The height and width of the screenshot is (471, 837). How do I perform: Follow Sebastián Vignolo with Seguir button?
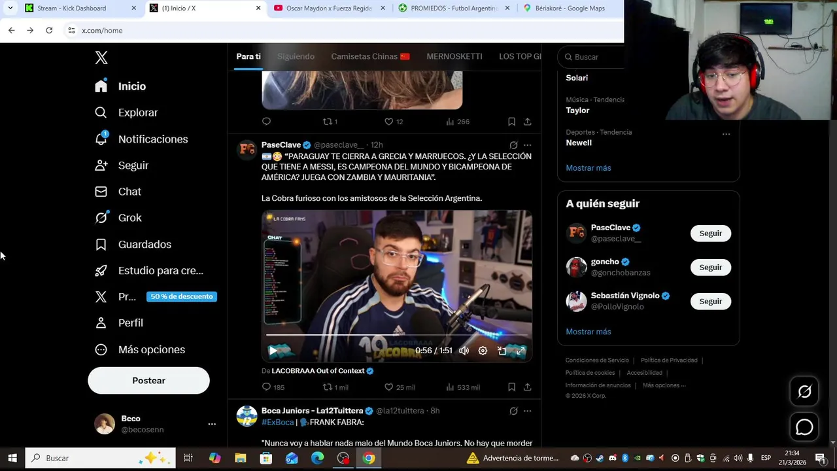tap(711, 302)
